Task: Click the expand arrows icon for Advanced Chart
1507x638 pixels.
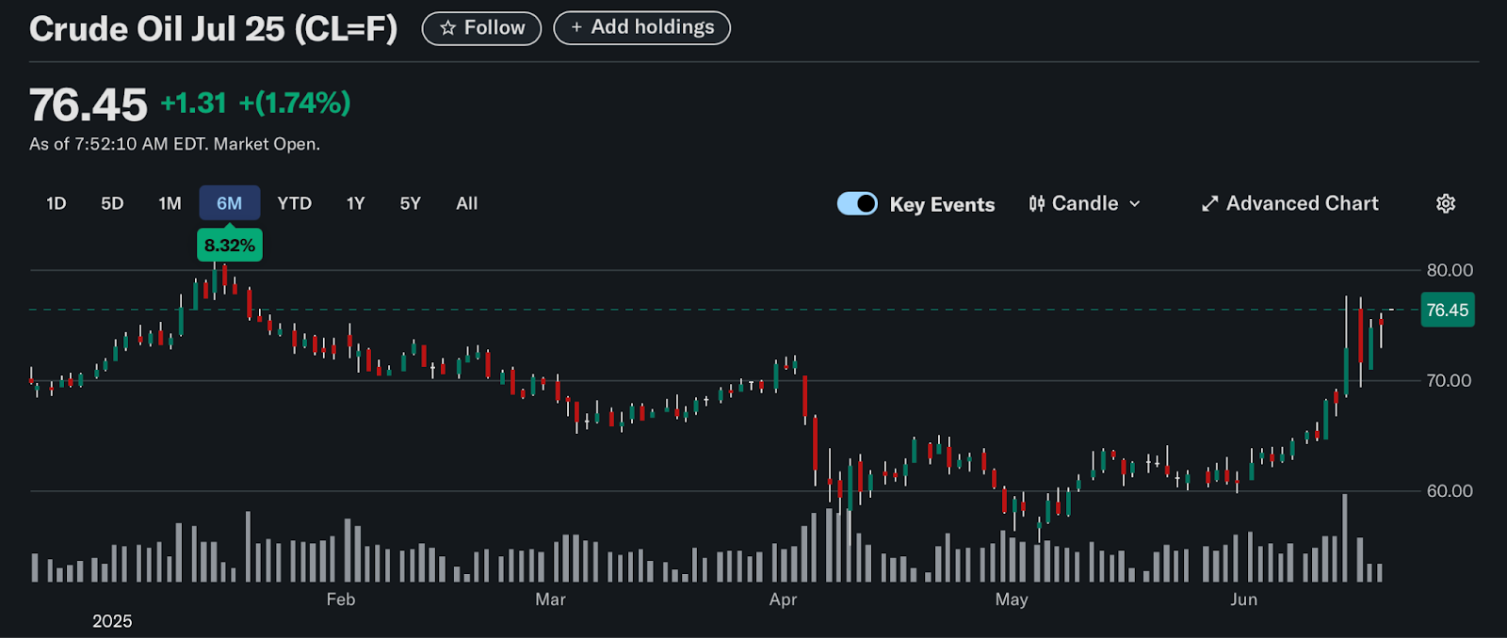Action: pyautogui.click(x=1210, y=203)
